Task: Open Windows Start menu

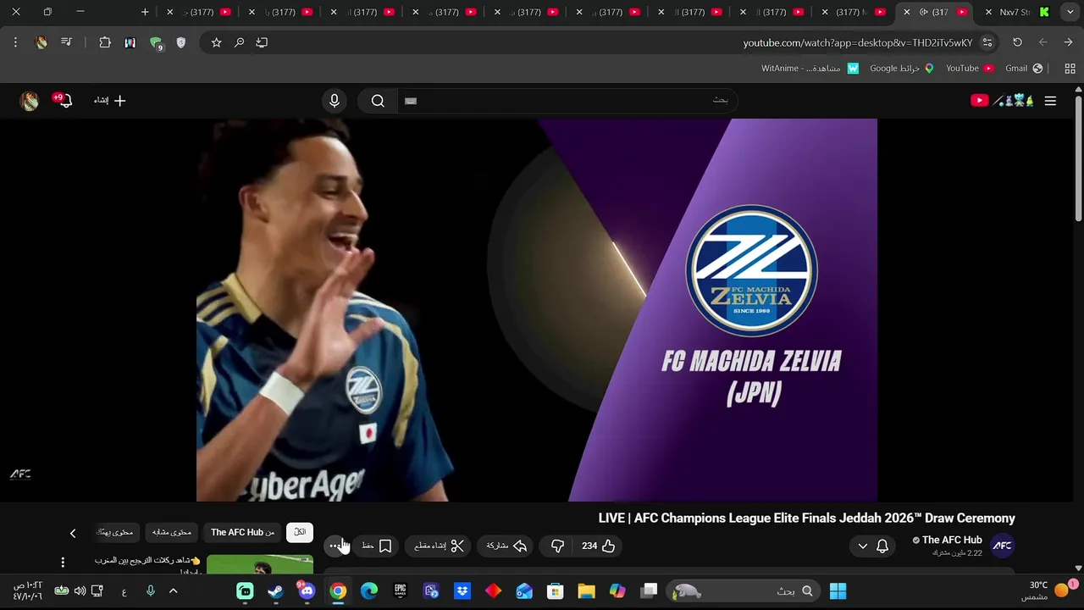Action: 838,591
